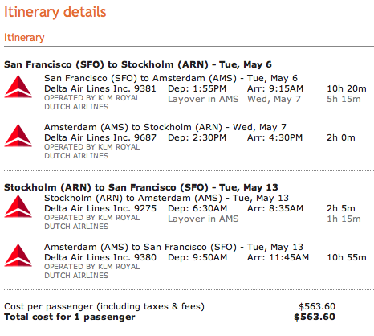Click the Itinerary details heading
374x336 pixels.
point(55,12)
